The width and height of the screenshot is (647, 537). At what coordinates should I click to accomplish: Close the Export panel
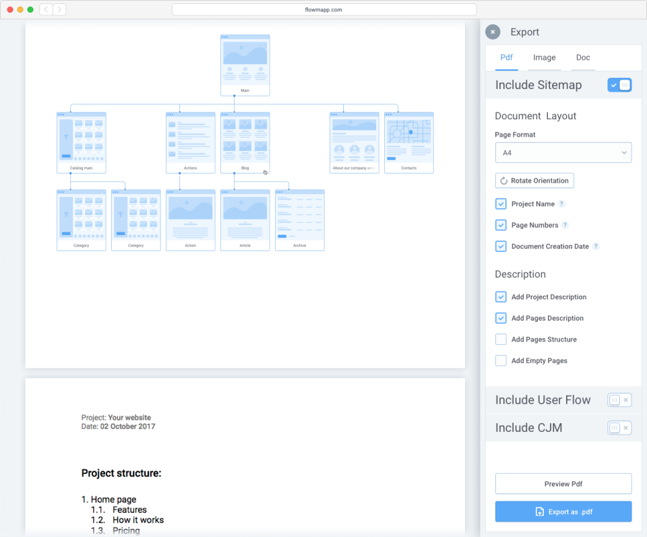[493, 32]
